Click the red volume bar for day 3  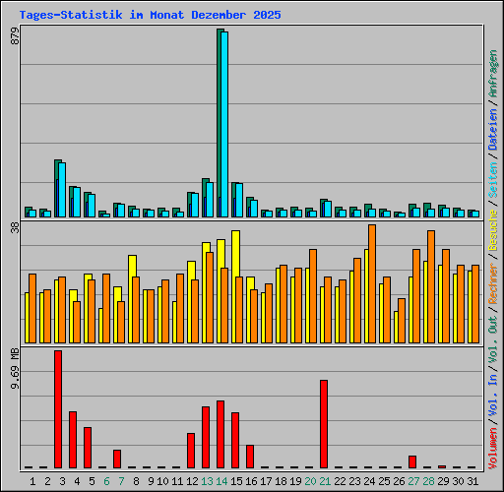58,409
